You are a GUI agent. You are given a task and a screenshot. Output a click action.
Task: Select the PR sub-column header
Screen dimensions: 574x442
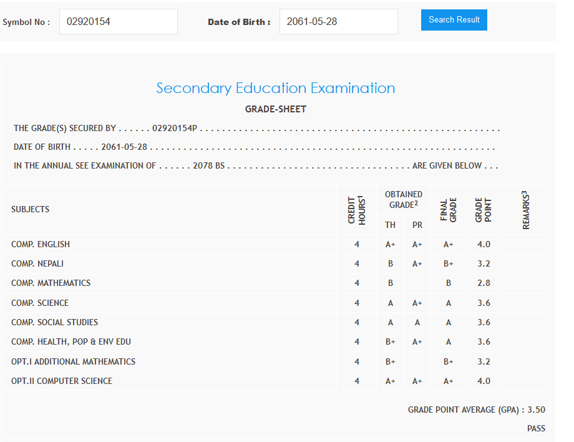[417, 225]
